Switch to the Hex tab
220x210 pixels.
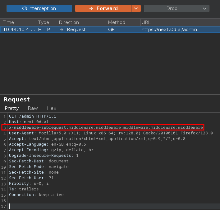[x=52, y=108]
